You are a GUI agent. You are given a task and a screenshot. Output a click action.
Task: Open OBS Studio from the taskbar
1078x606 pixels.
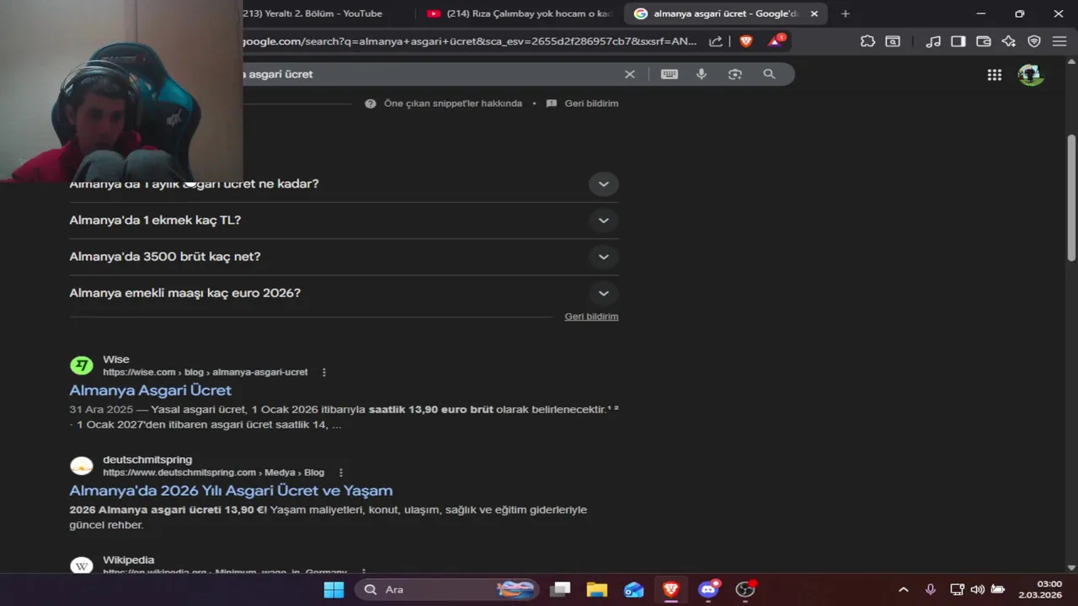coord(745,589)
